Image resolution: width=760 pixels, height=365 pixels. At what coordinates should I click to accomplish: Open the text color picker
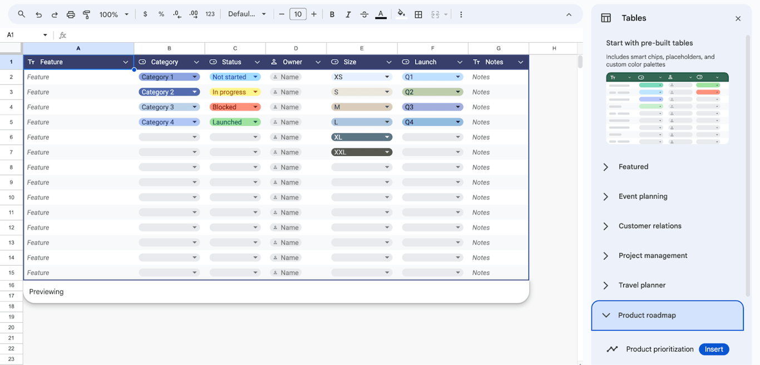click(381, 14)
